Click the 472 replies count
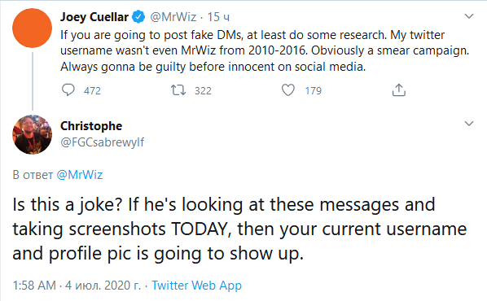Image resolution: width=487 pixels, height=301 pixels. click(92, 90)
